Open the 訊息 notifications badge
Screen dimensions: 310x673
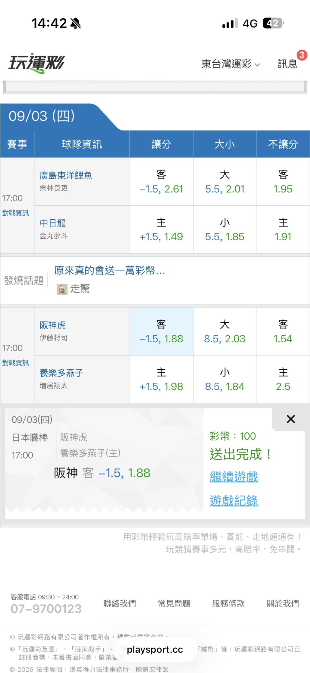288,64
